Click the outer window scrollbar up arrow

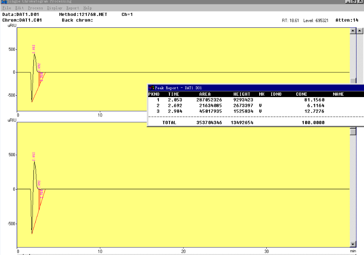pyautogui.click(x=360, y=31)
